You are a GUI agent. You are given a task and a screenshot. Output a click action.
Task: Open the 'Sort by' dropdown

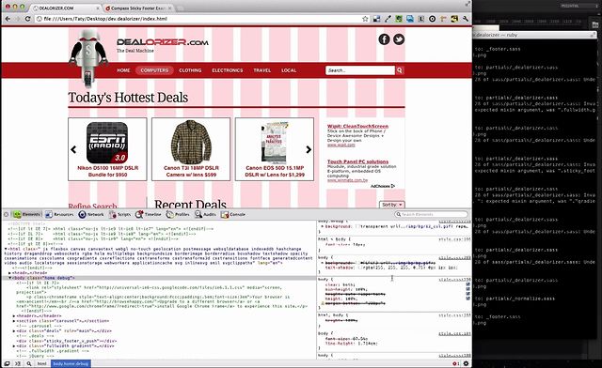[x=391, y=205]
